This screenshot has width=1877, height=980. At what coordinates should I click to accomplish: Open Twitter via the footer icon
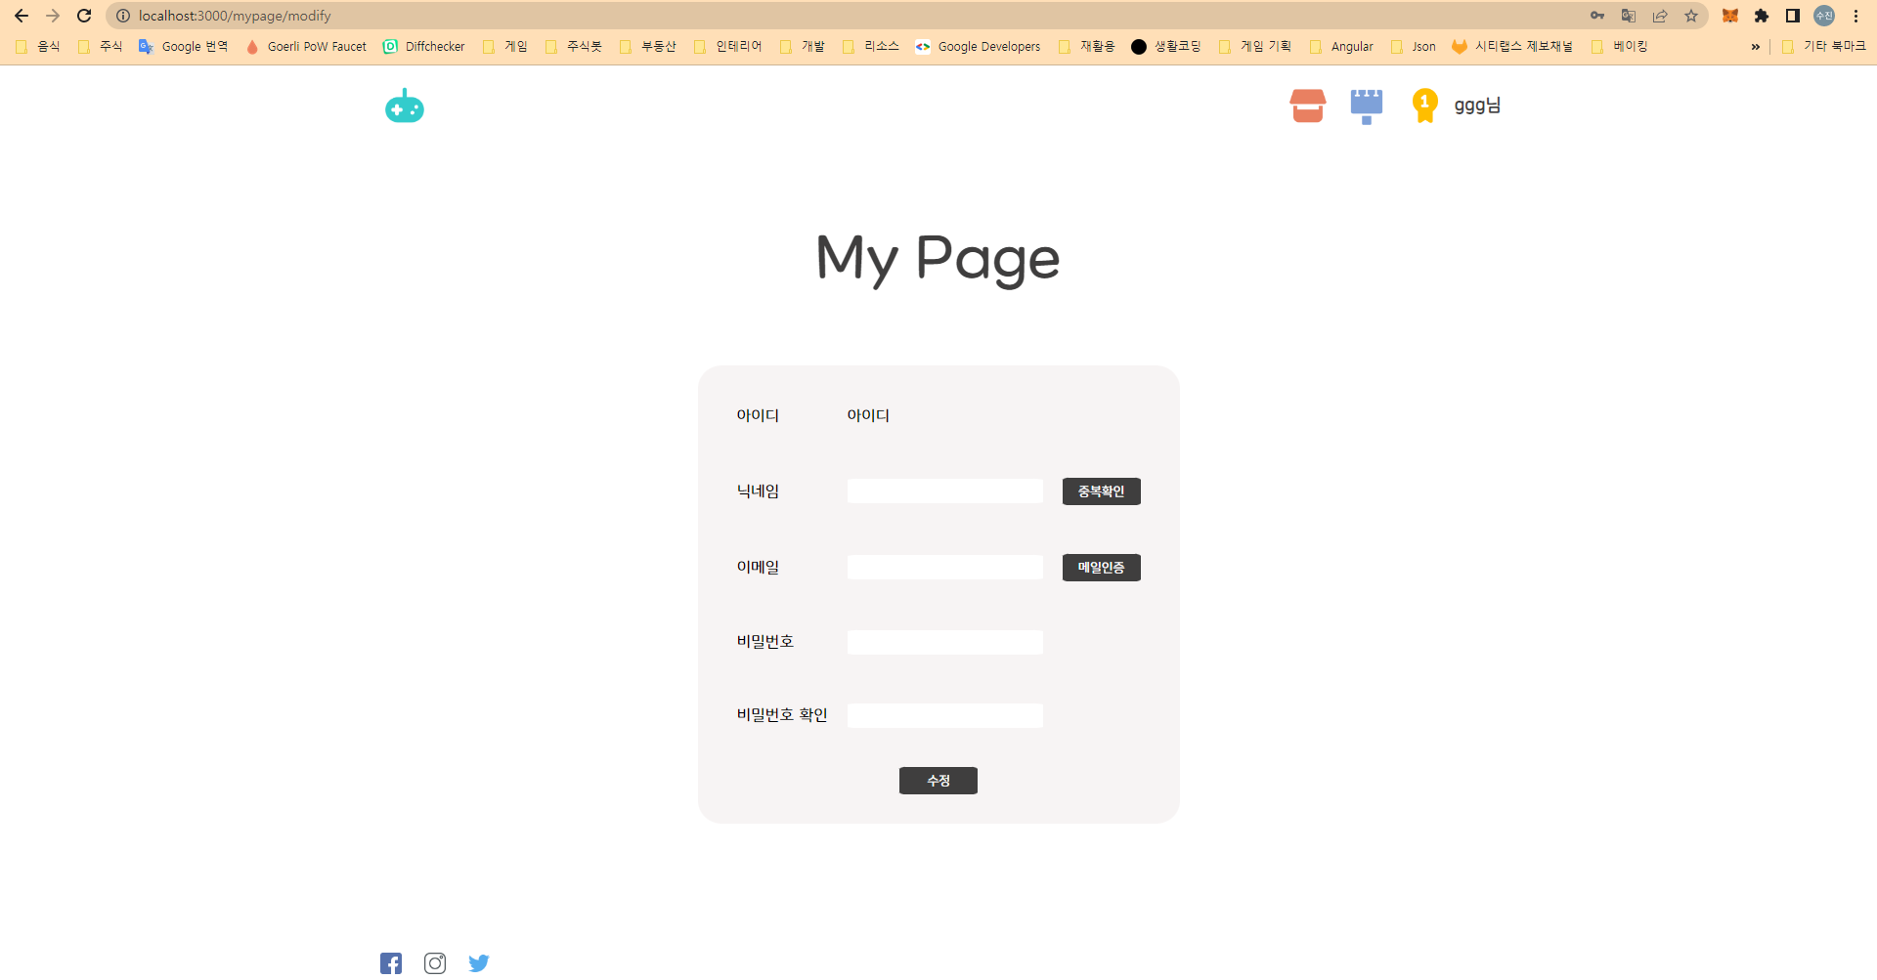[x=479, y=962]
